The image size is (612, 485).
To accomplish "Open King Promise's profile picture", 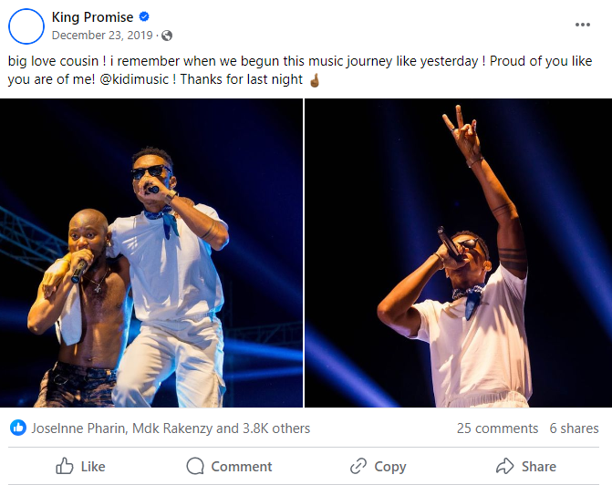I will click(26, 26).
